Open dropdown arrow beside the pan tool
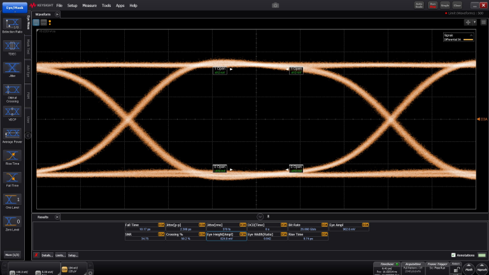The image size is (489, 275). (x=475, y=22)
